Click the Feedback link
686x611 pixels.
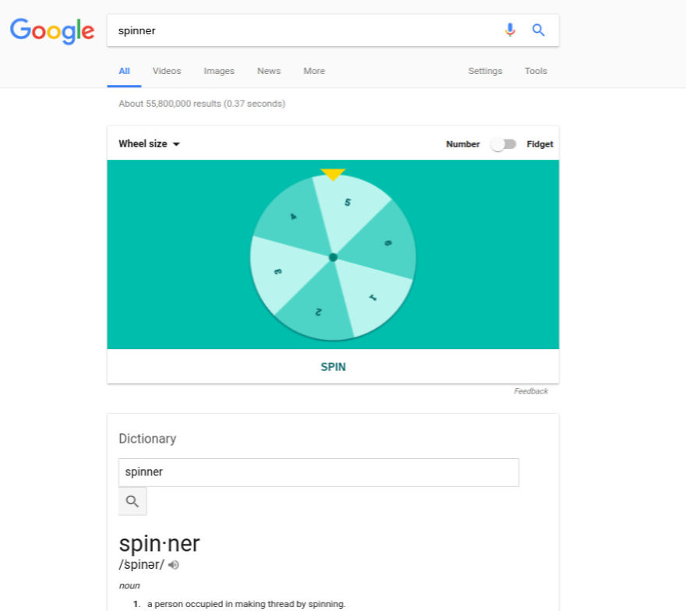(x=531, y=390)
